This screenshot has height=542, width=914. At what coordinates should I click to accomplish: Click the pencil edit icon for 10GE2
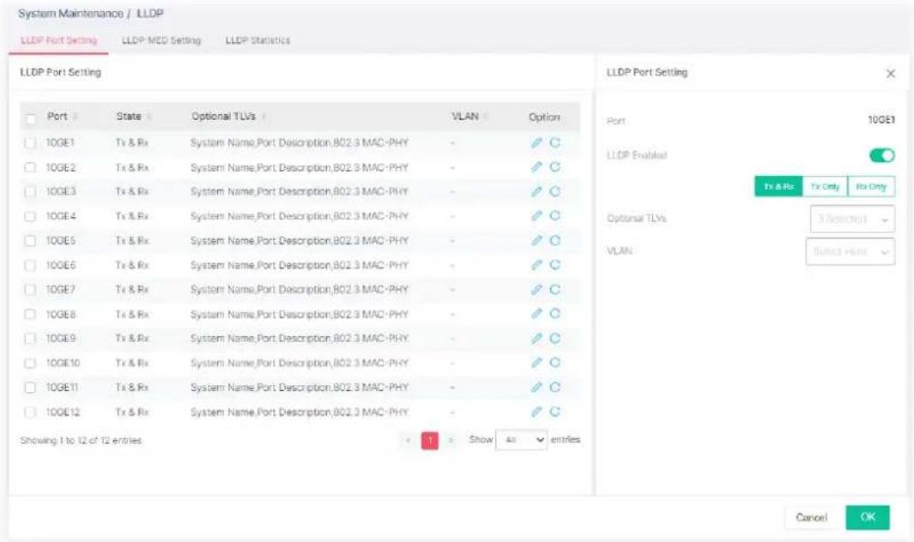coord(537,167)
